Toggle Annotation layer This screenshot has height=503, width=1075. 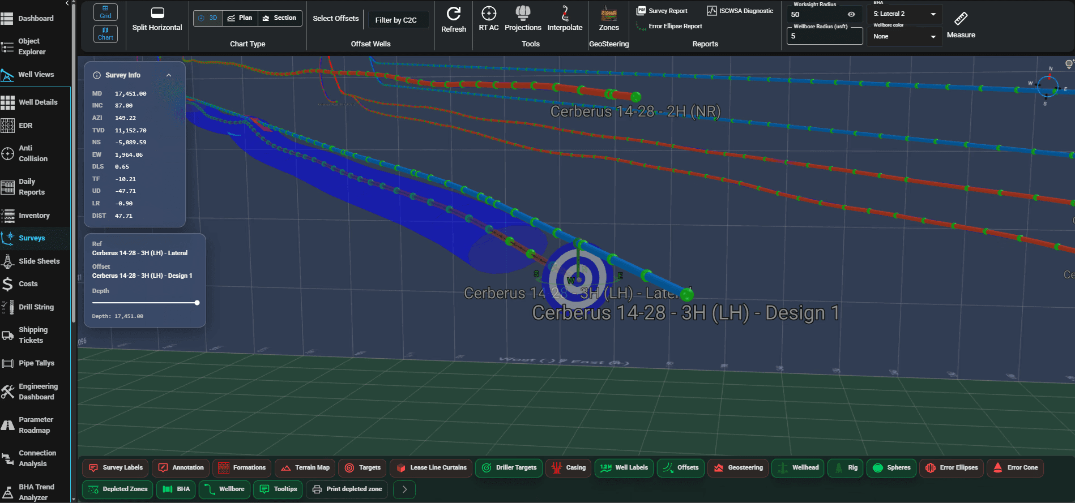click(181, 468)
